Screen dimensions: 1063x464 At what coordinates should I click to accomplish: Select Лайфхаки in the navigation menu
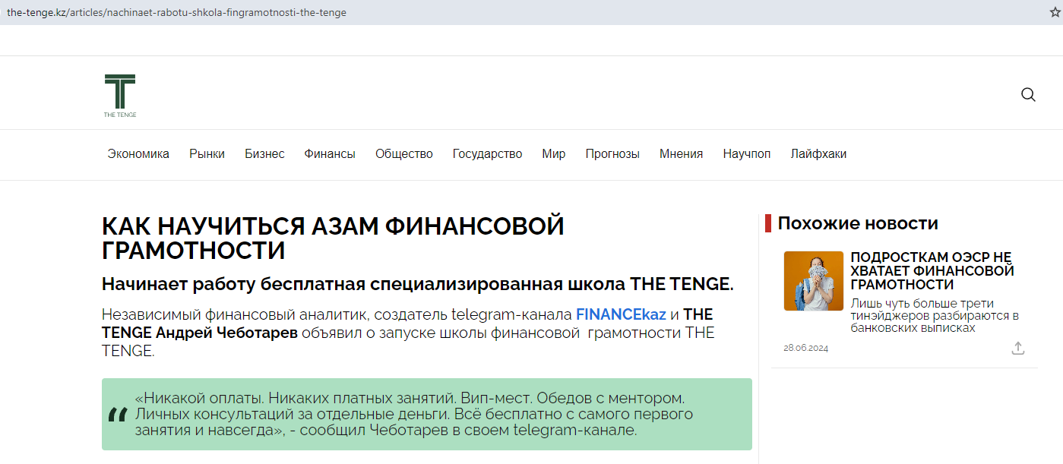[818, 154]
